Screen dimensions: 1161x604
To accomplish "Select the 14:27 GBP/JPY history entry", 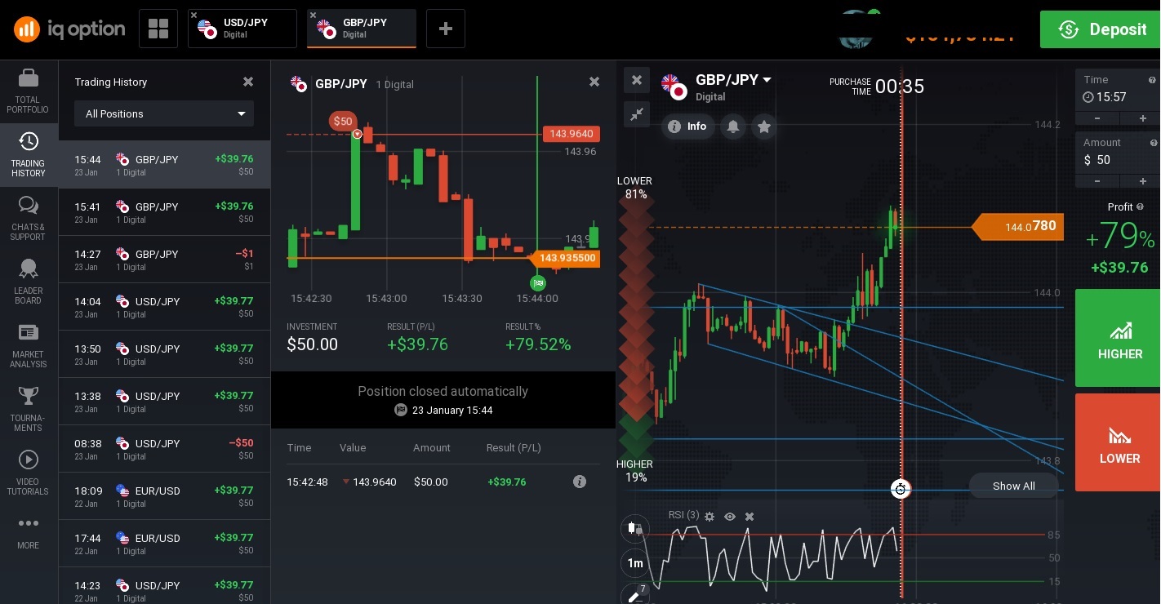I will 164,260.
